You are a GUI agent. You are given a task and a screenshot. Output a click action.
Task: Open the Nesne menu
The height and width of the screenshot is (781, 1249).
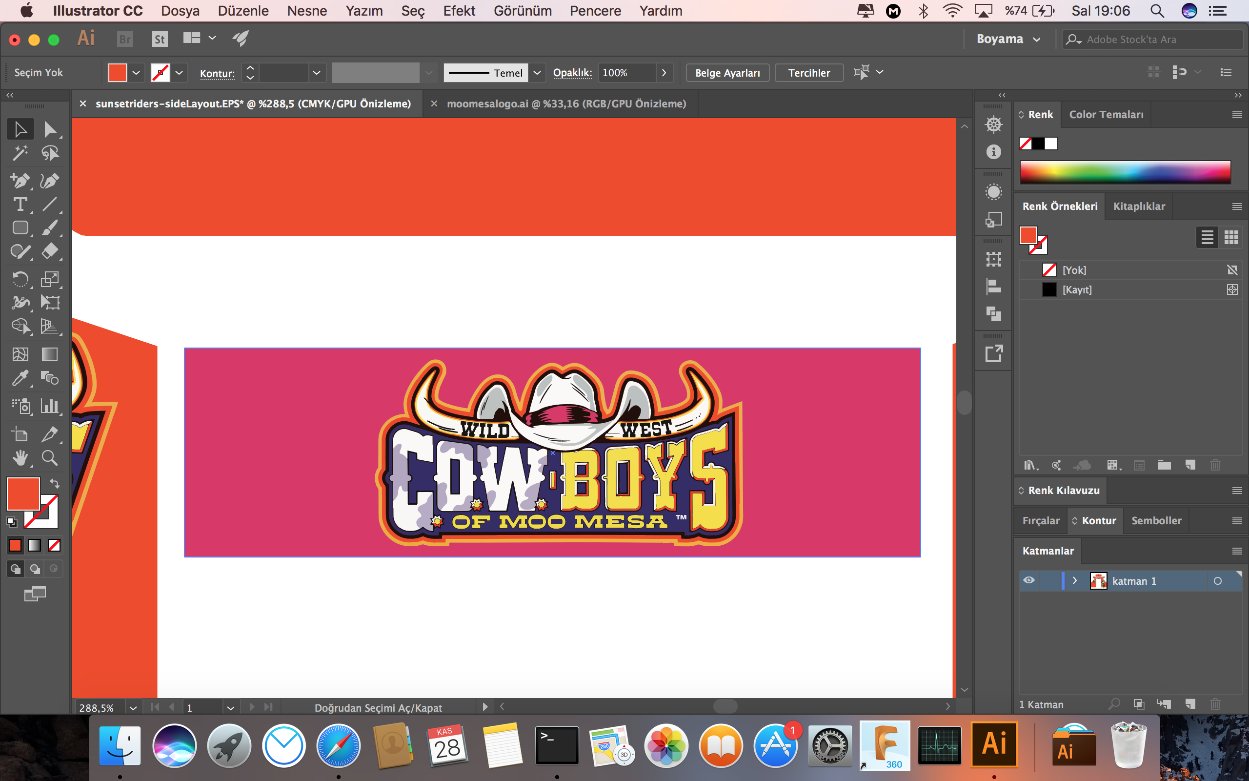click(x=307, y=11)
